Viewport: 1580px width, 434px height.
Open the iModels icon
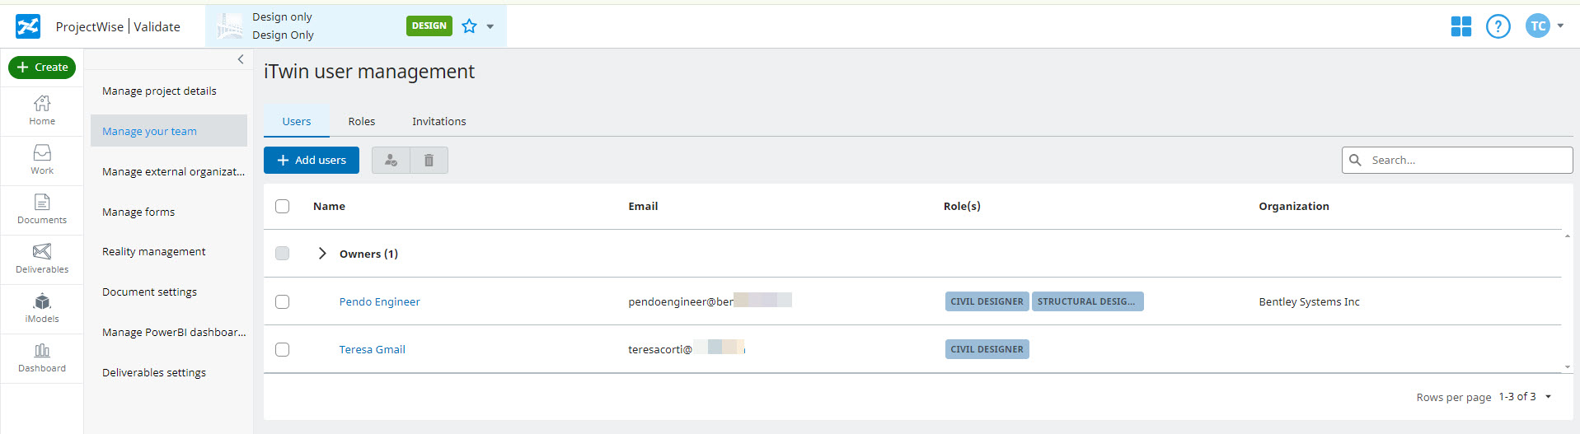[x=42, y=301]
